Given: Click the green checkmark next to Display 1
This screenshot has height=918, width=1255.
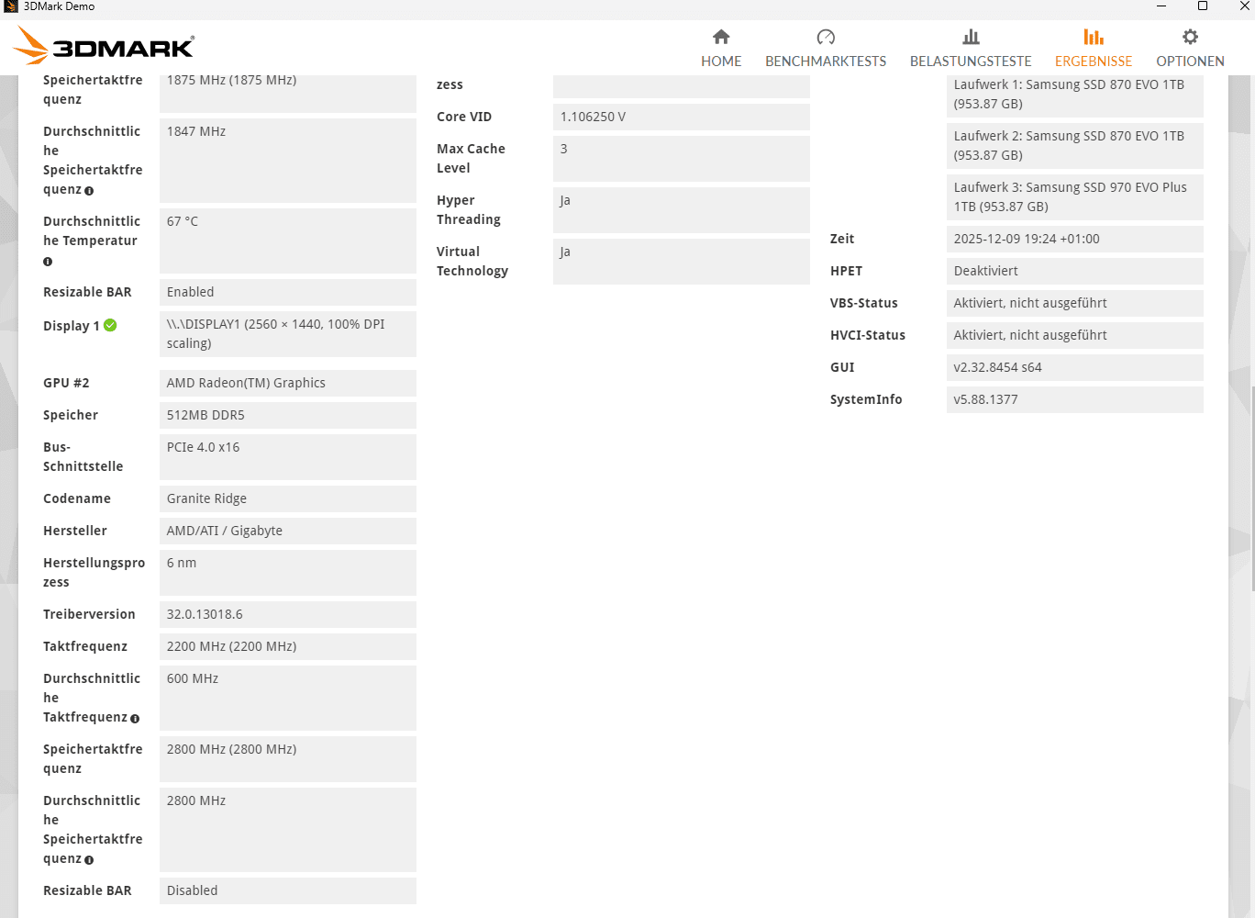Looking at the screenshot, I should click(x=110, y=325).
